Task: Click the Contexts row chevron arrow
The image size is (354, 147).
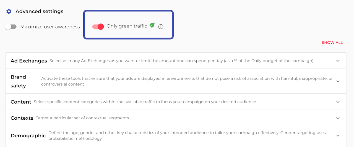Action: [338, 118]
